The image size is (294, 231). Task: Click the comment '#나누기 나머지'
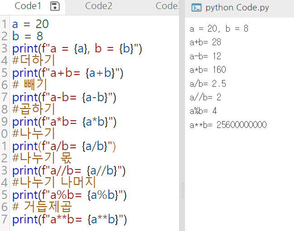(54, 182)
